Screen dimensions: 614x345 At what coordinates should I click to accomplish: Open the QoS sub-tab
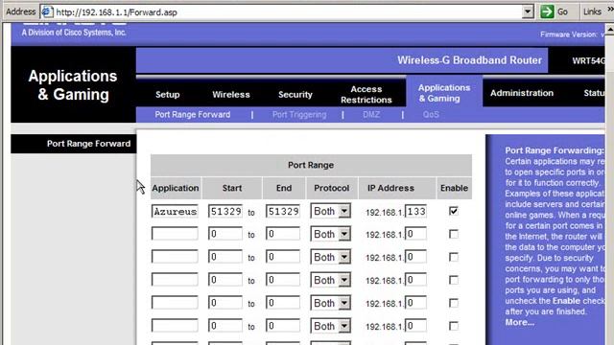click(431, 115)
